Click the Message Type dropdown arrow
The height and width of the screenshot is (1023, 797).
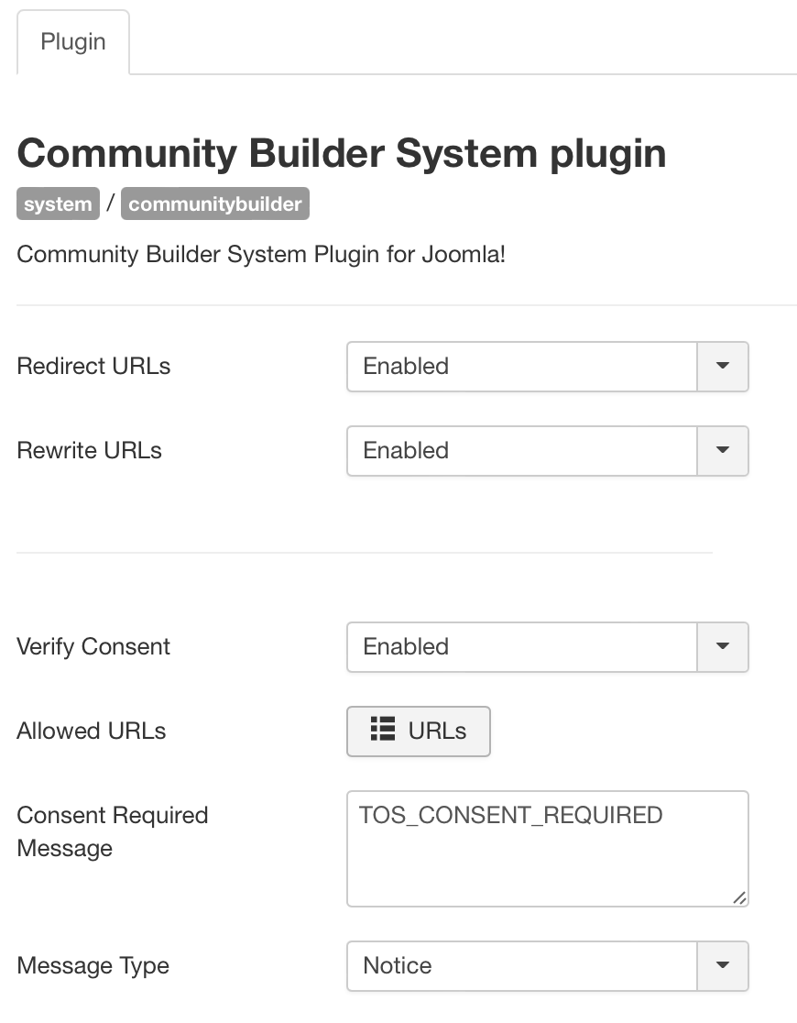tap(723, 965)
